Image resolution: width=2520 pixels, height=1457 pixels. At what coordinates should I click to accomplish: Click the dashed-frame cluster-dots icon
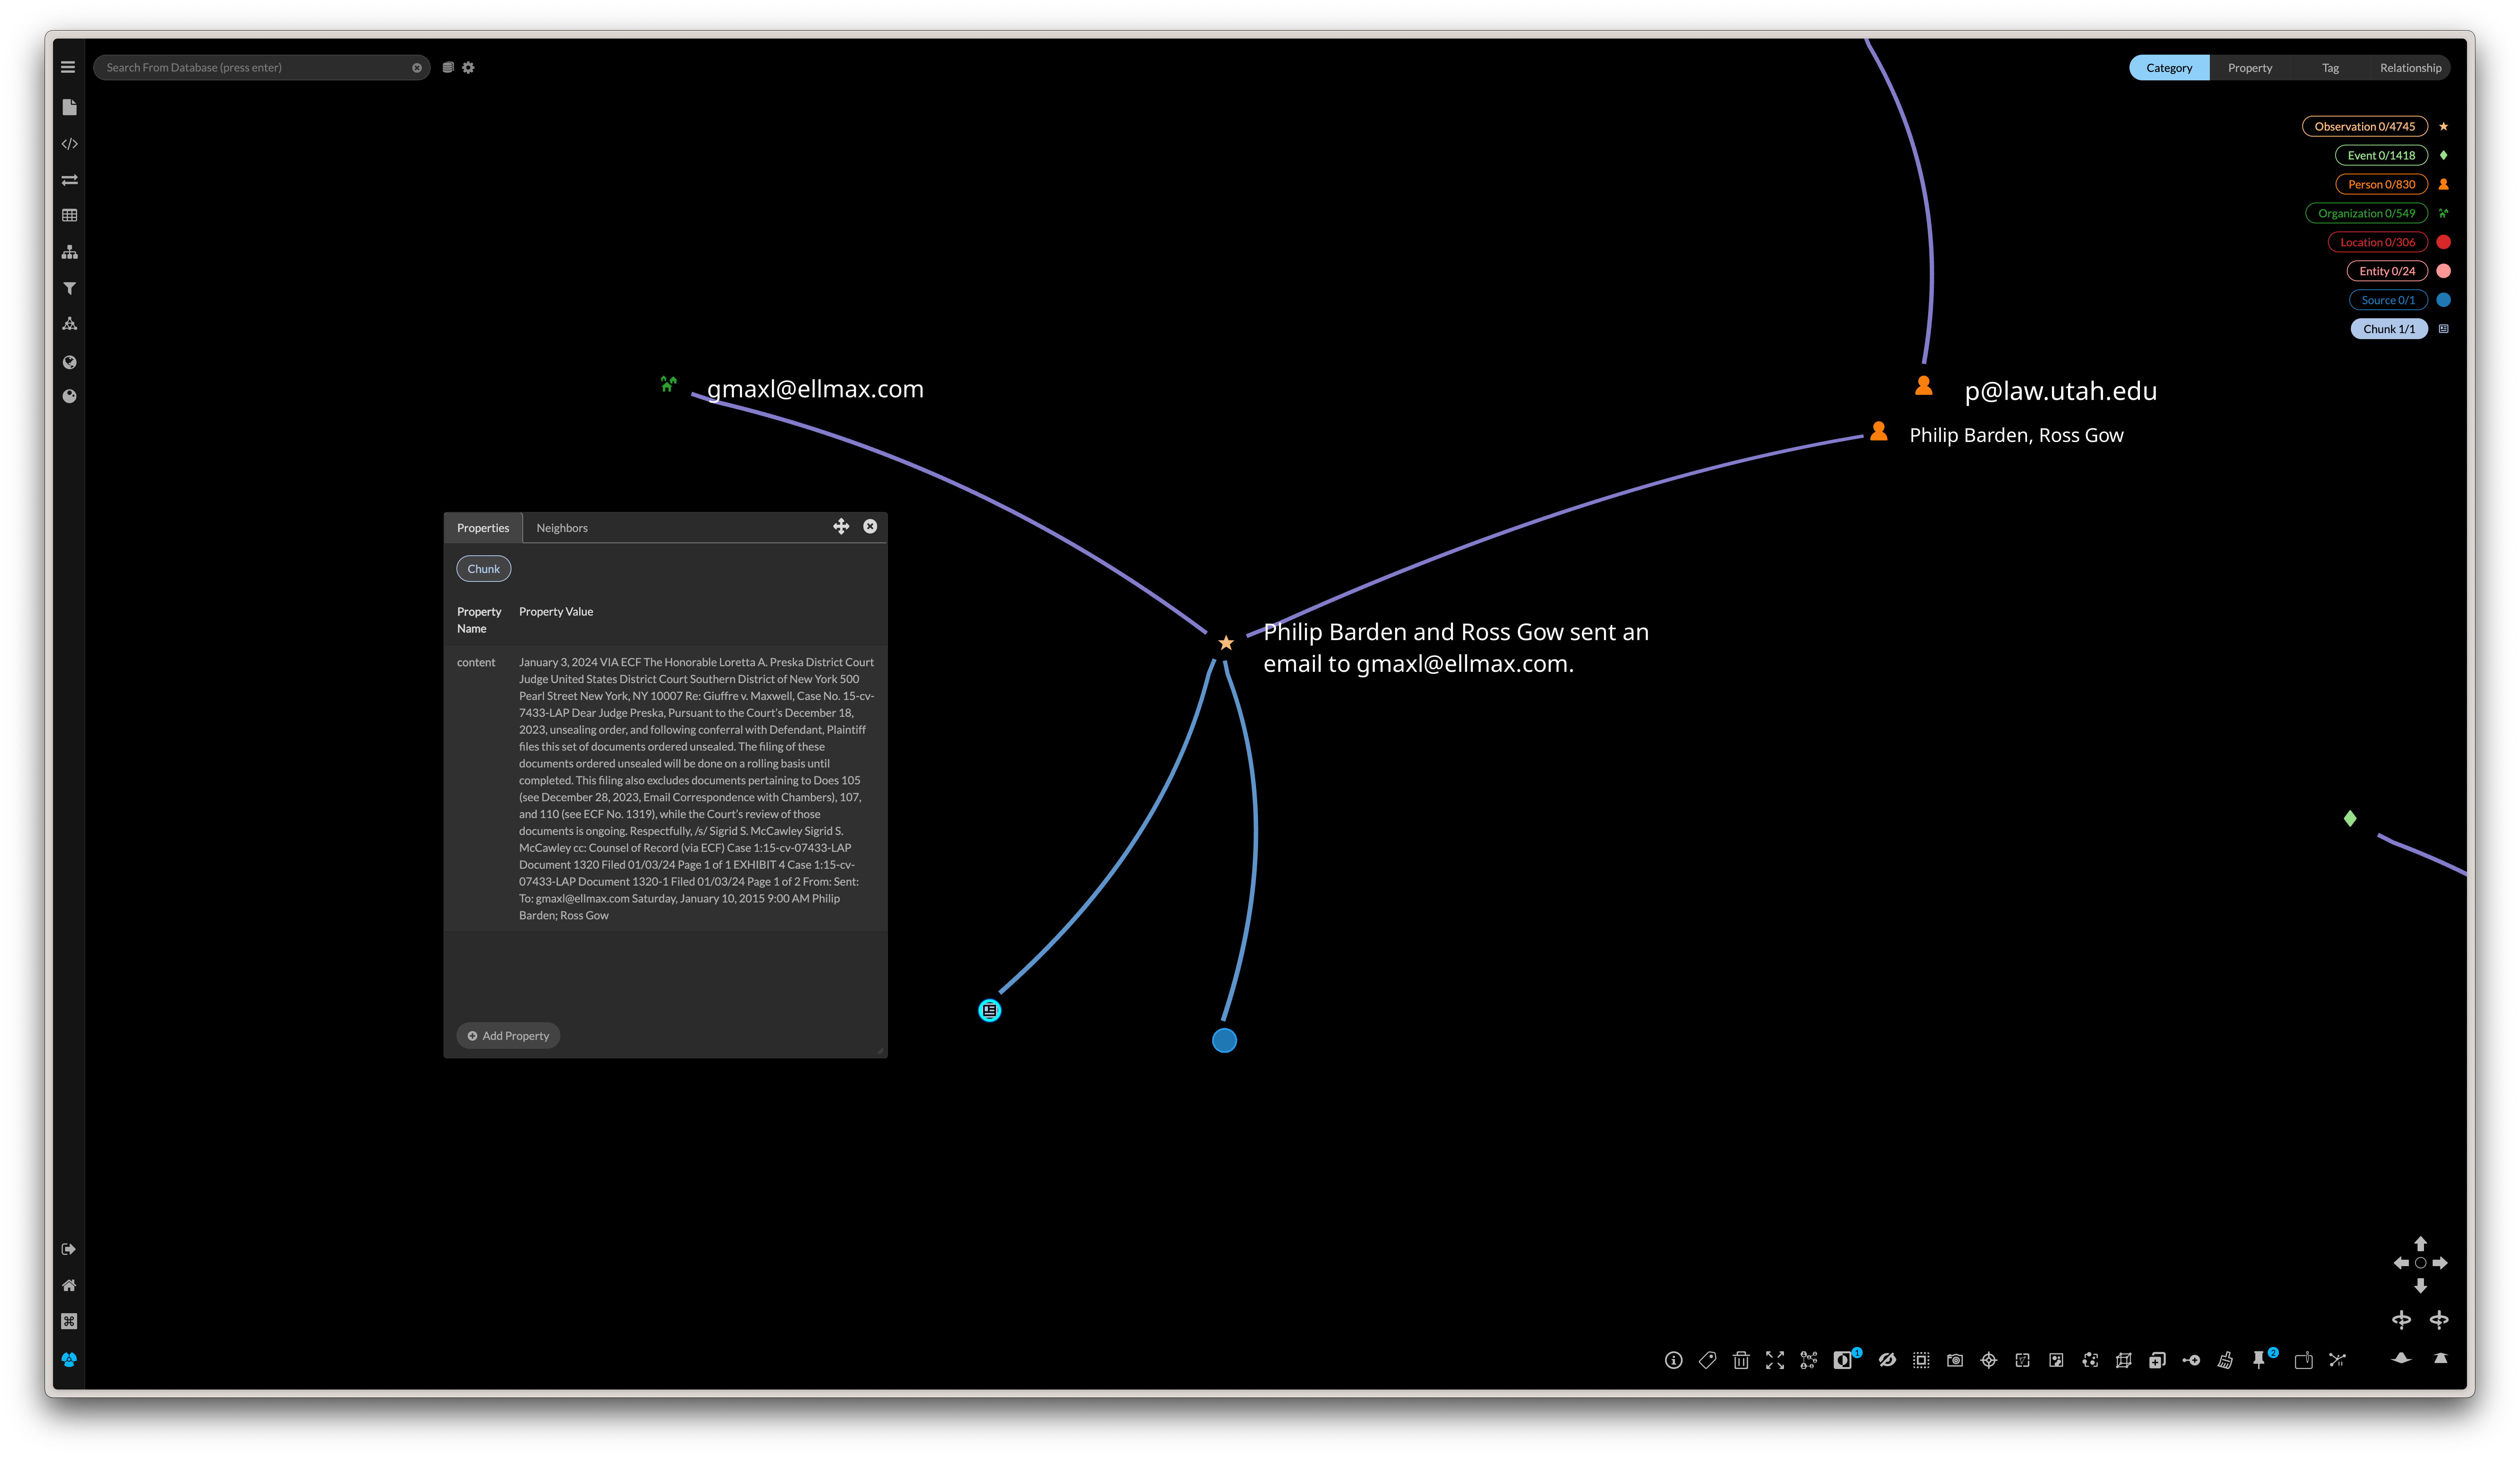[2090, 1360]
